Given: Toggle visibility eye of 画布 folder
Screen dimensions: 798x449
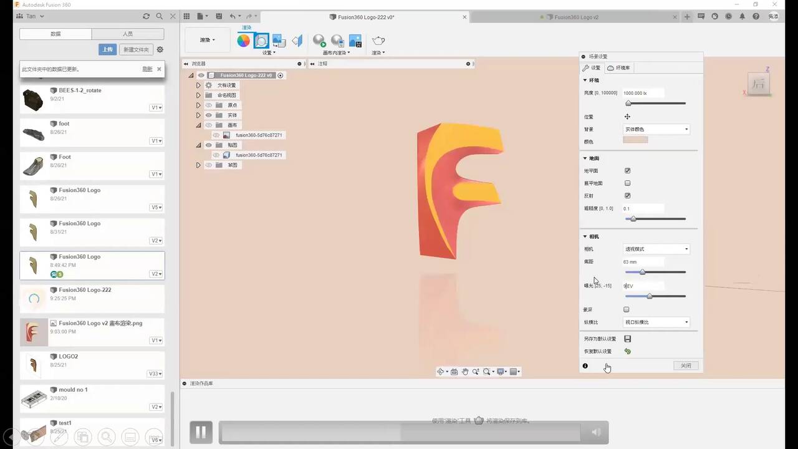Looking at the screenshot, I should point(209,125).
